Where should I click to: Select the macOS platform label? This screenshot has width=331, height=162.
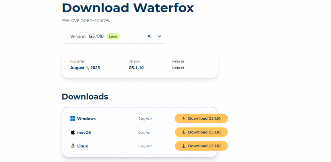[x=84, y=132]
